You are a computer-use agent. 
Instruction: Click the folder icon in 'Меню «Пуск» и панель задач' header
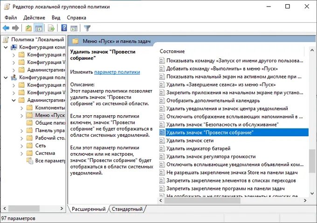point(76,41)
